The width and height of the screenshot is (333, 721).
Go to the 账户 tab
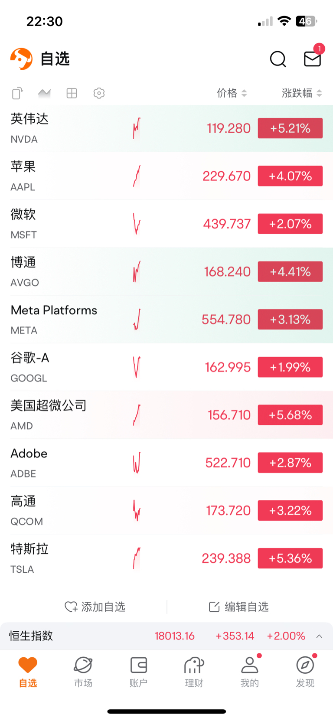click(x=138, y=671)
